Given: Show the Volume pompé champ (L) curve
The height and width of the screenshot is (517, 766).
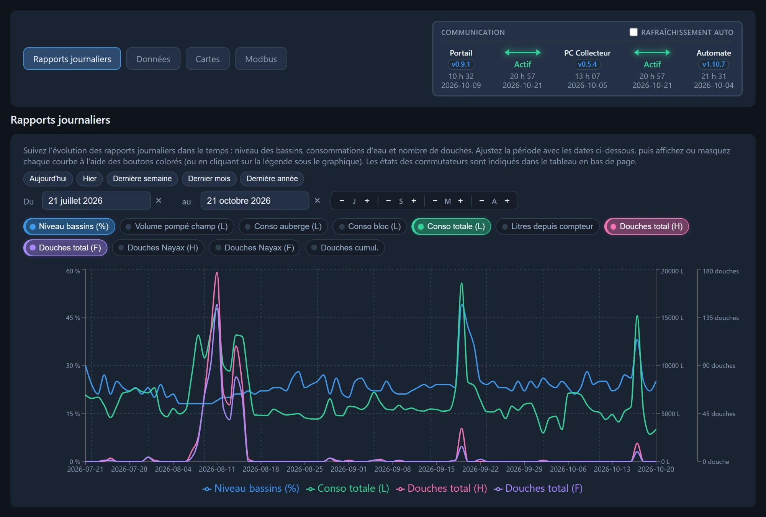Looking at the screenshot, I should click(177, 226).
